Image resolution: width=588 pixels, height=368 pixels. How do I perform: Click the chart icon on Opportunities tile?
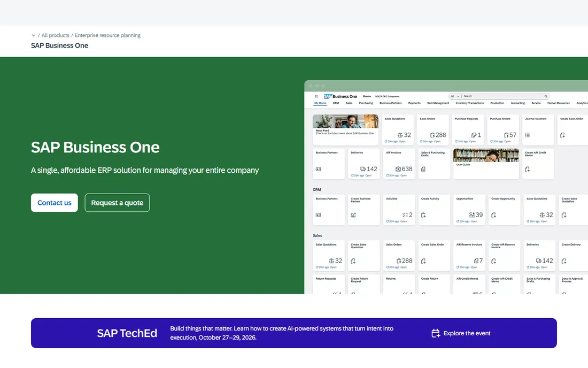click(x=472, y=215)
